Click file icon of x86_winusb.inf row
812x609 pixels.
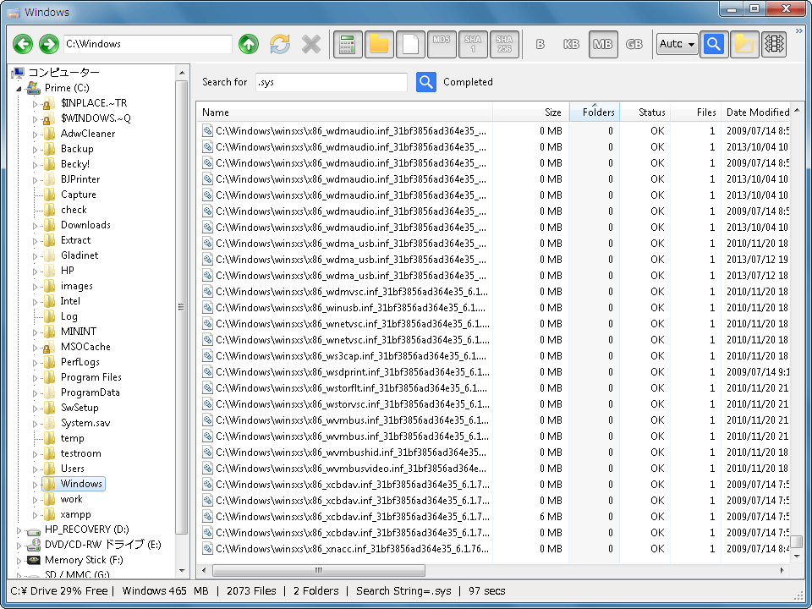click(x=208, y=308)
